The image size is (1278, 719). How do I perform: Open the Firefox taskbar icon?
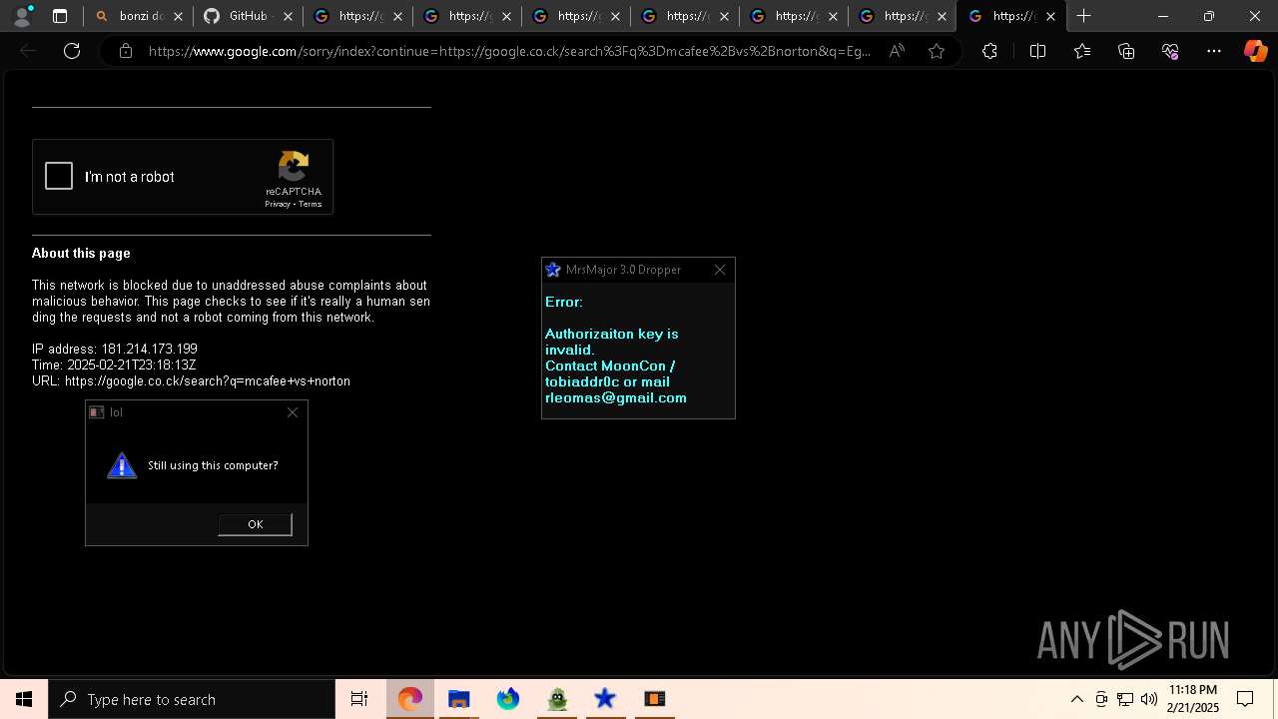pyautogui.click(x=507, y=699)
